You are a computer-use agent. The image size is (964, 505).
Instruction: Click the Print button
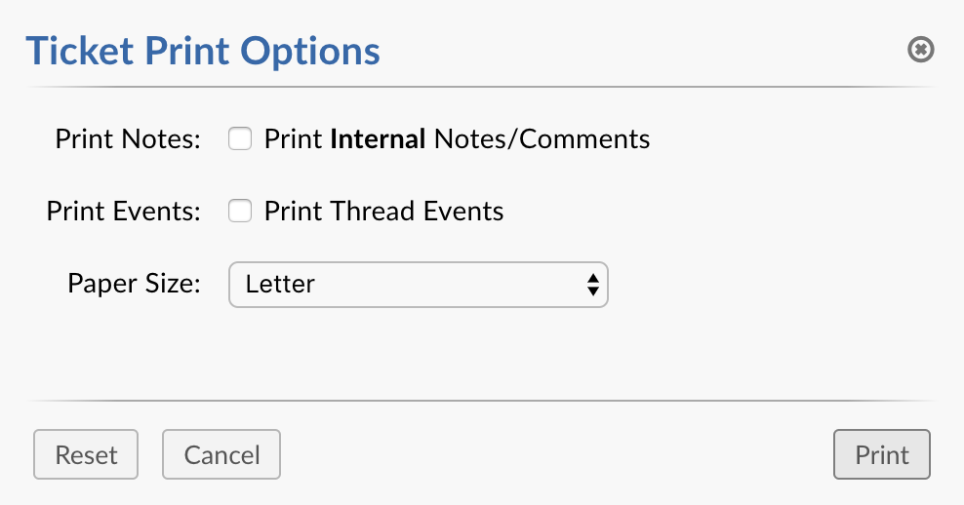coord(882,454)
